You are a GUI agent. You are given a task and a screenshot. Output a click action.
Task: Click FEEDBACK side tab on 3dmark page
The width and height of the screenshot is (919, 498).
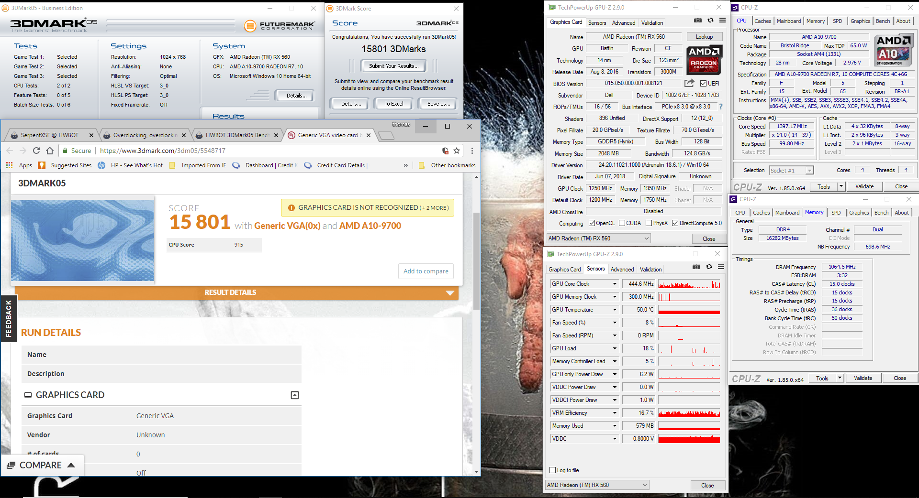[x=9, y=319]
